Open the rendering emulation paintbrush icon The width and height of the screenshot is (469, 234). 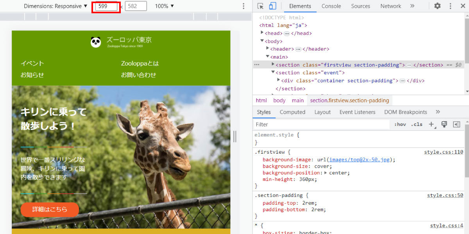[444, 124]
